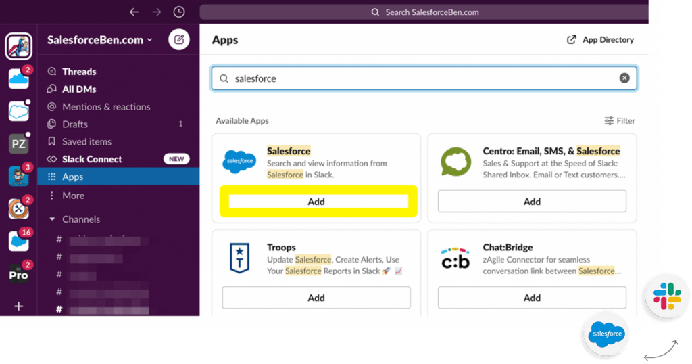This screenshot has width=692, height=364.
Task: Add the Salesforce app
Action: [x=316, y=202]
